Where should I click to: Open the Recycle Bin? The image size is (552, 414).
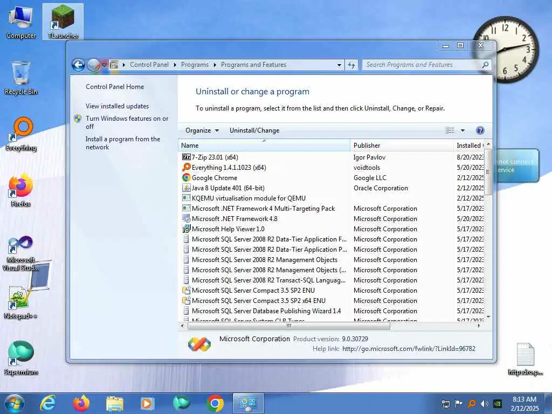21,78
